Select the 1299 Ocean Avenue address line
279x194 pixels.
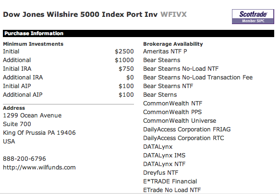pos(32,116)
